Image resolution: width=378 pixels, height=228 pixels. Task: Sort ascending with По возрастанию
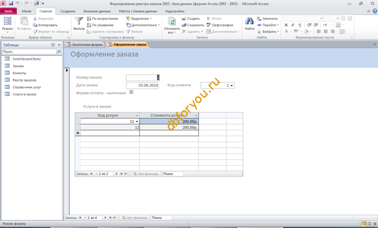(102, 19)
